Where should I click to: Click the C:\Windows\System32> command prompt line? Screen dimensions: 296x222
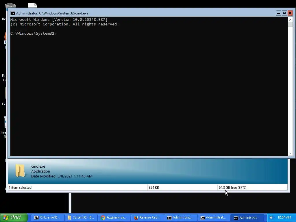[x=34, y=34]
